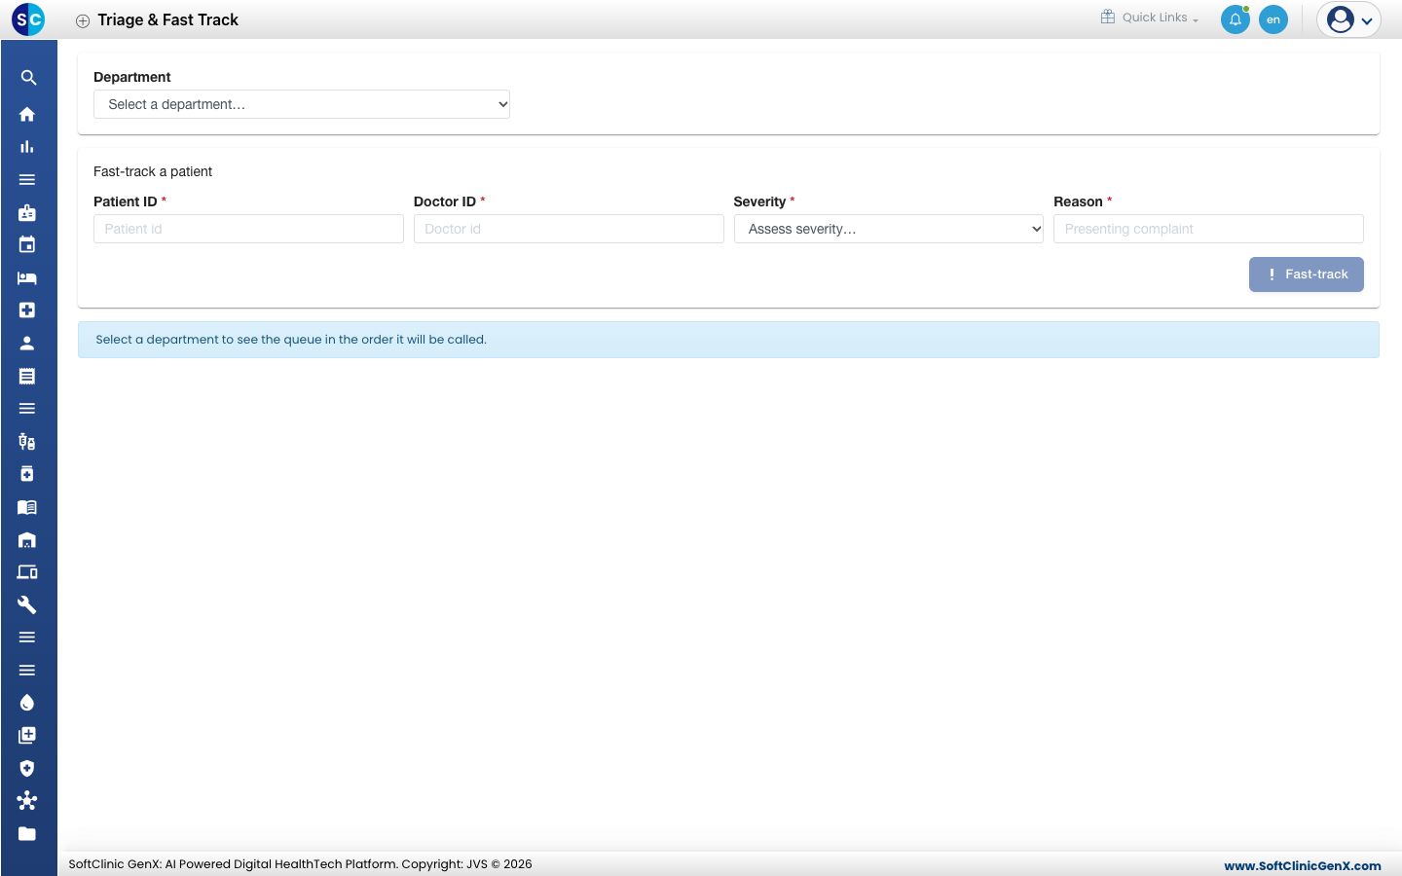Visit the www.SoftClinicGenX.com link
This screenshot has height=876, width=1402.
[1303, 865]
